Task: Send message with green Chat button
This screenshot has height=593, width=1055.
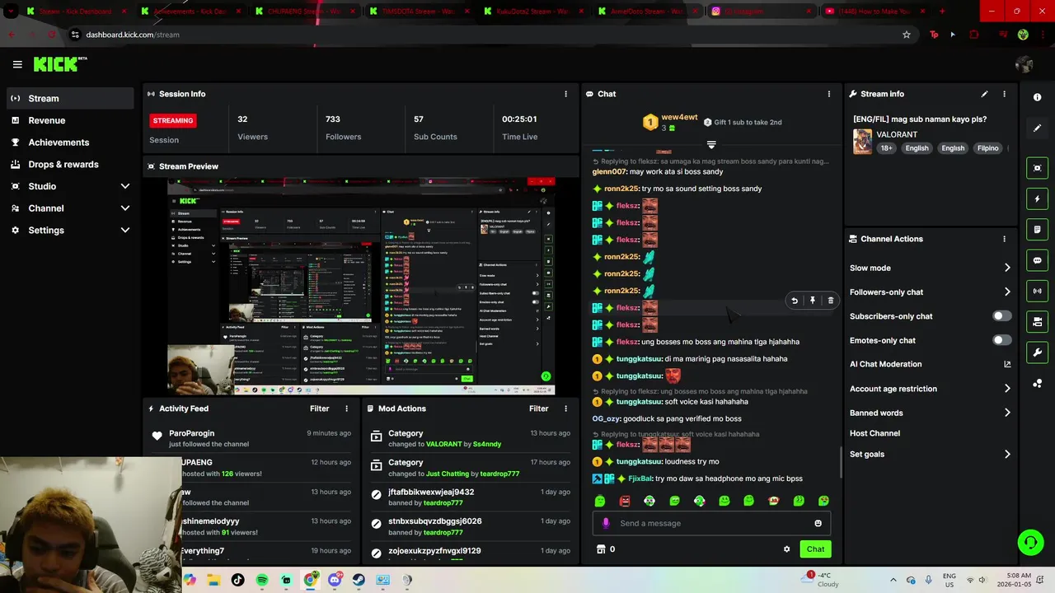Action: point(815,549)
